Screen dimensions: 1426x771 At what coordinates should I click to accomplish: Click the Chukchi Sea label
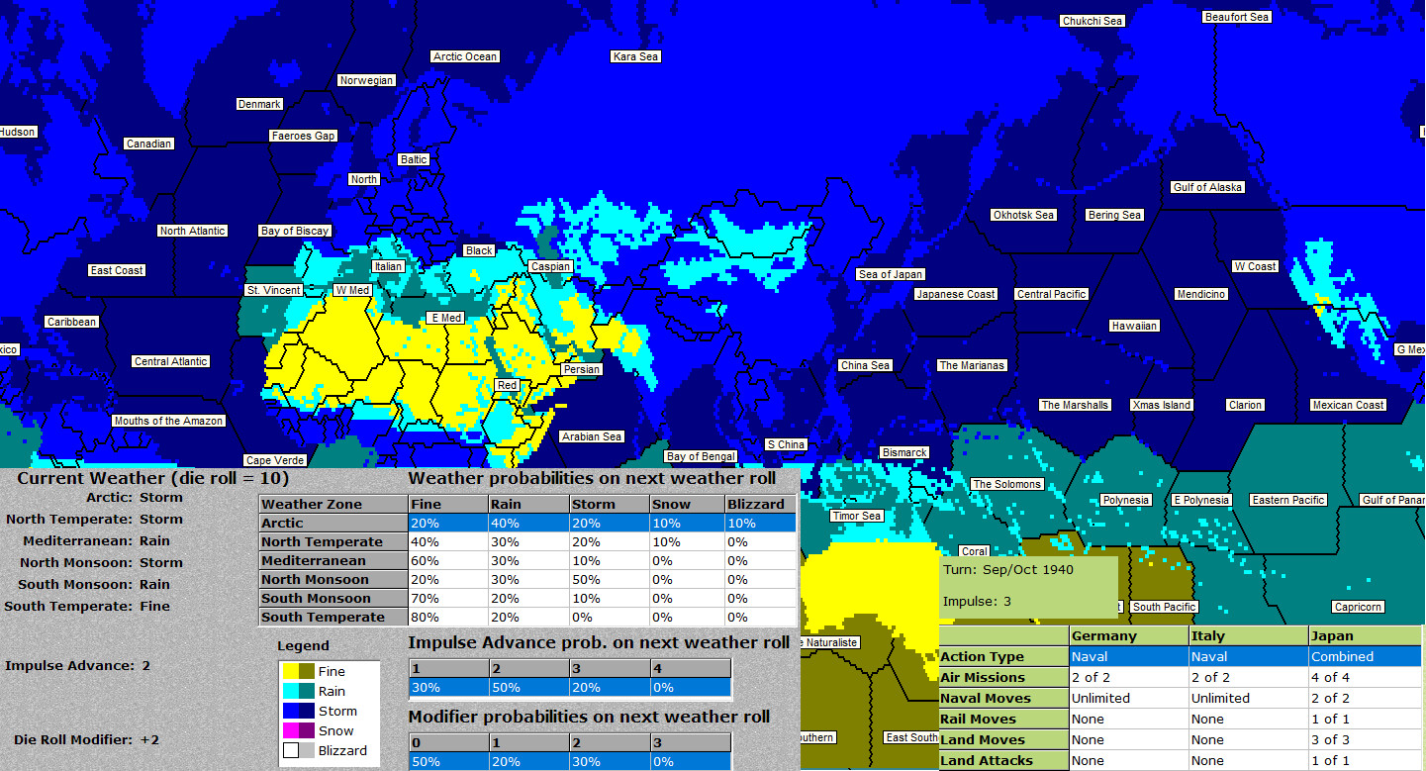(x=1093, y=21)
